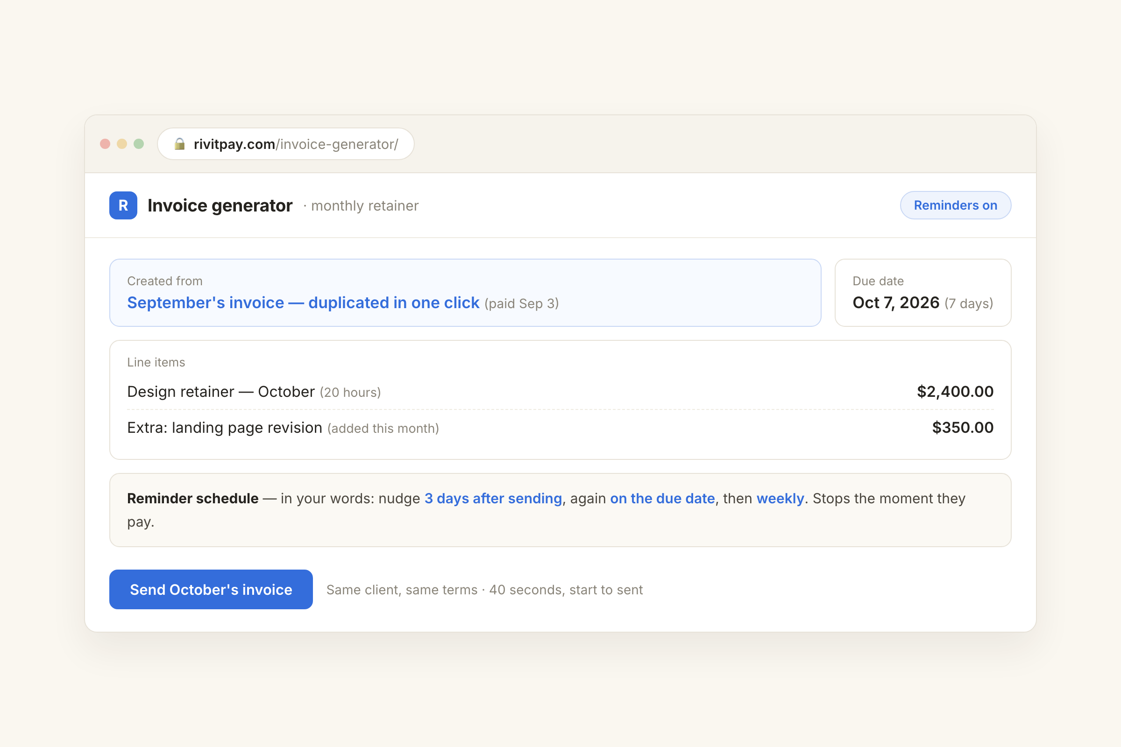1121x747 pixels.
Task: Click the green window dot
Action: tap(139, 144)
